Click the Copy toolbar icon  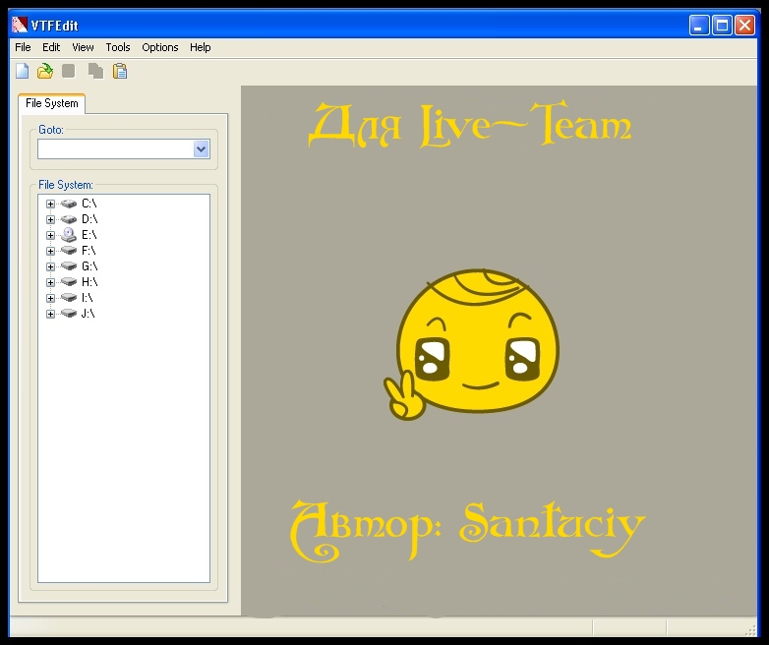pos(95,71)
